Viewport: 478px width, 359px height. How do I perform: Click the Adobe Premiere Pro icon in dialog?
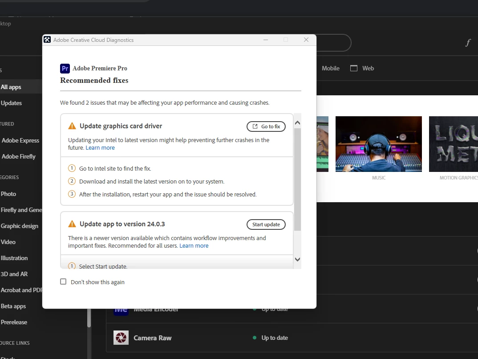pyautogui.click(x=65, y=68)
